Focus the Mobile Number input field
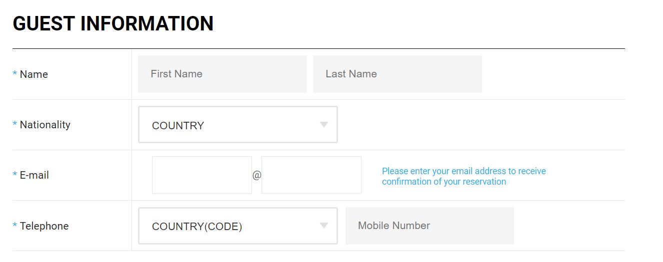 (x=429, y=226)
